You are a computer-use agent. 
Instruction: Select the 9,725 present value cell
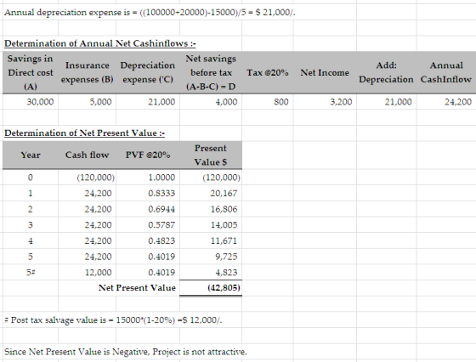click(x=211, y=257)
